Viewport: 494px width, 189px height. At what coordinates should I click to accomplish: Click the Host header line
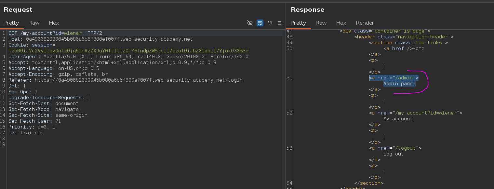pyautogui.click(x=100, y=39)
